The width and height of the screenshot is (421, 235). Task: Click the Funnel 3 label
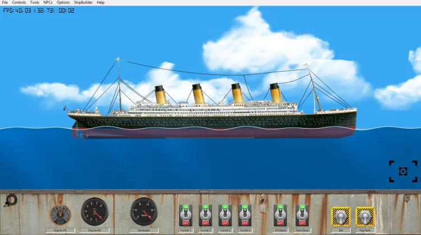point(225,230)
